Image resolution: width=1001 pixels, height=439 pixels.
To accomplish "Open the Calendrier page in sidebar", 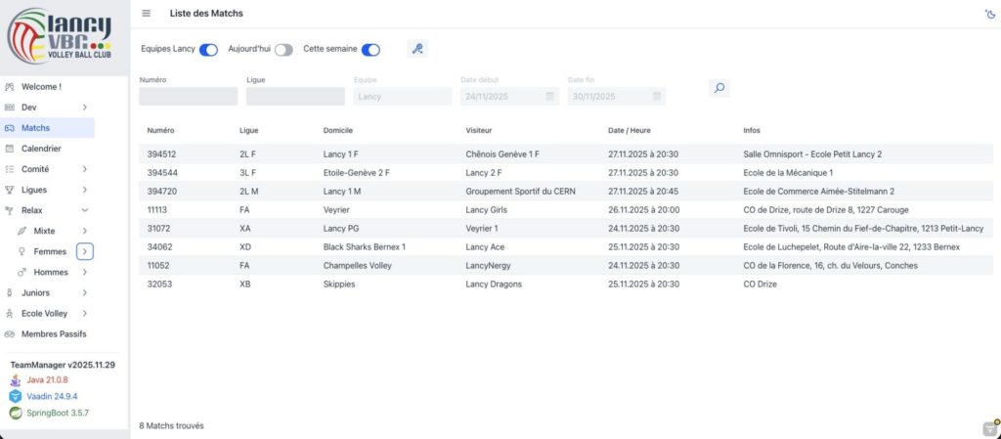I will click(x=41, y=149).
